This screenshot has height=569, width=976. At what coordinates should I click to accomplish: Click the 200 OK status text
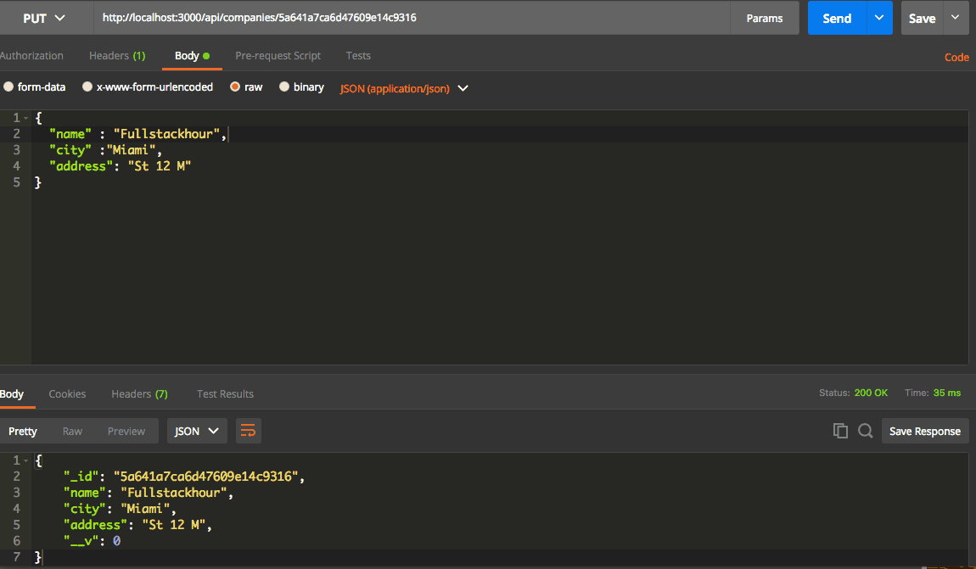click(x=871, y=393)
